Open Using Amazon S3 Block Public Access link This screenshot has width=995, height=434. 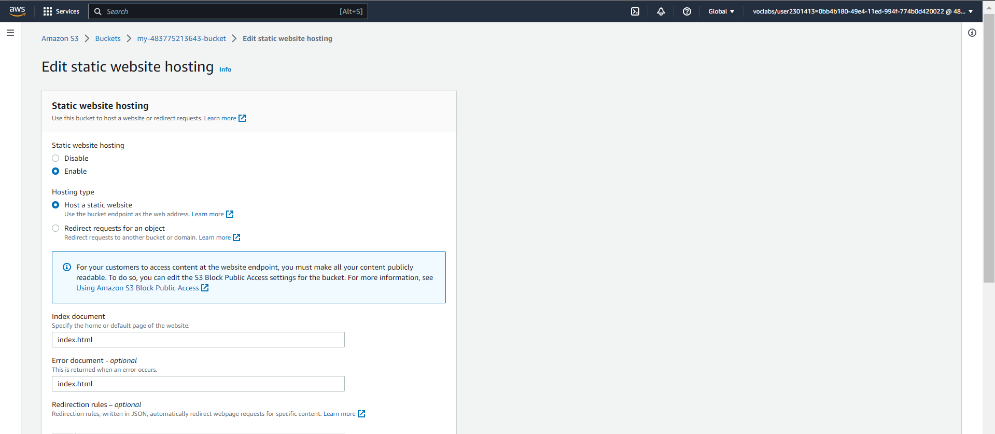click(x=137, y=288)
